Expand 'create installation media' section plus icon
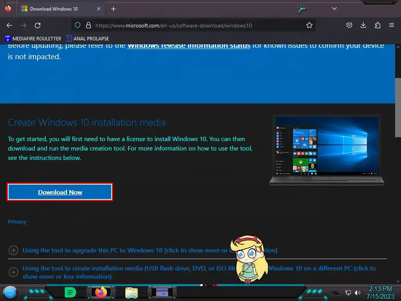The height and width of the screenshot is (301, 401). 13,272
